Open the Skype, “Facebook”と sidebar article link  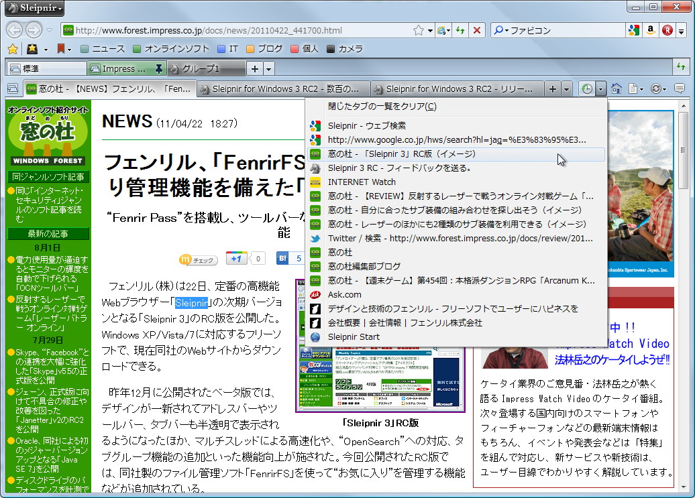point(52,366)
